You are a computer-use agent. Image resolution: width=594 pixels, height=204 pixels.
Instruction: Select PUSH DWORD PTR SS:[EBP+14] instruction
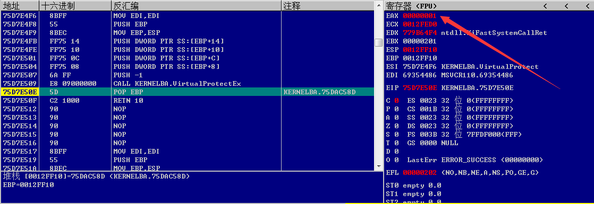[x=168, y=41]
